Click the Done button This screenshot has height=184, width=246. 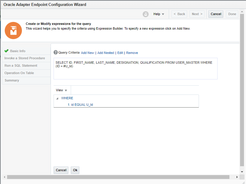[232, 14]
